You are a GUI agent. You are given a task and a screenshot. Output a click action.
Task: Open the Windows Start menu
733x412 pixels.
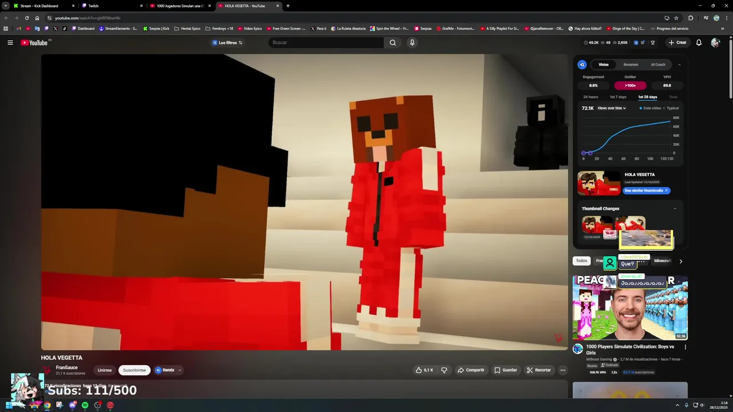pyautogui.click(x=9, y=405)
